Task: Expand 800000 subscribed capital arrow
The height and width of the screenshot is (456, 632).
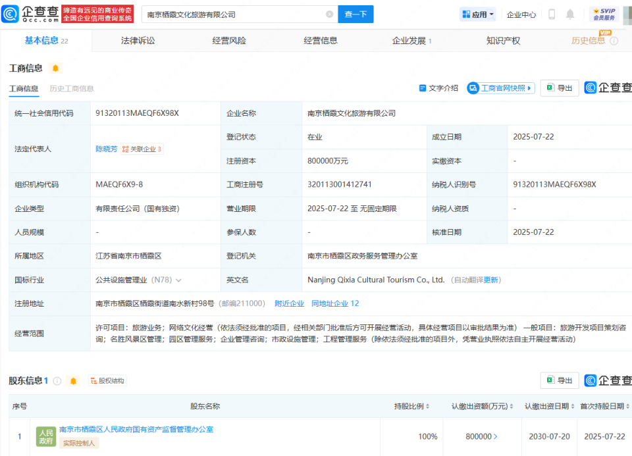Action: tap(495, 437)
